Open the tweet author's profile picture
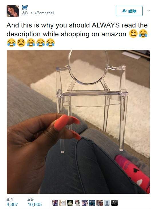The height and width of the screenshot is (209, 154). tap(13, 11)
